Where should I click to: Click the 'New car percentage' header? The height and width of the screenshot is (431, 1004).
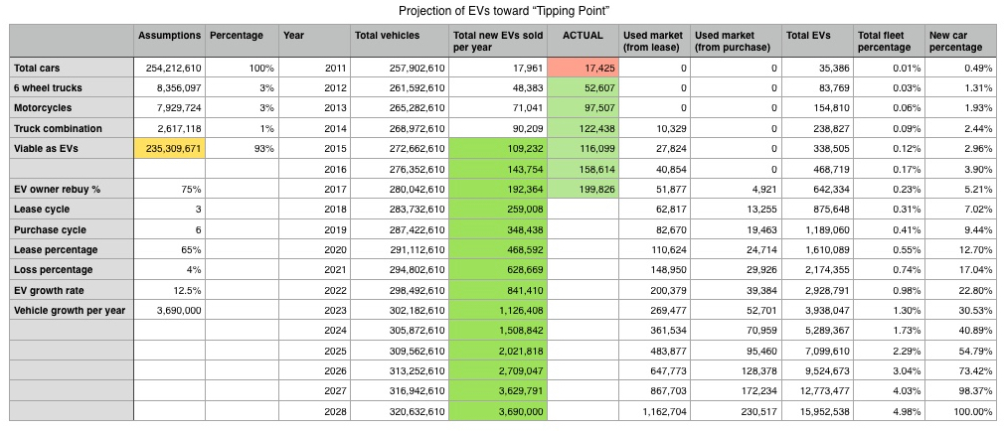point(960,42)
